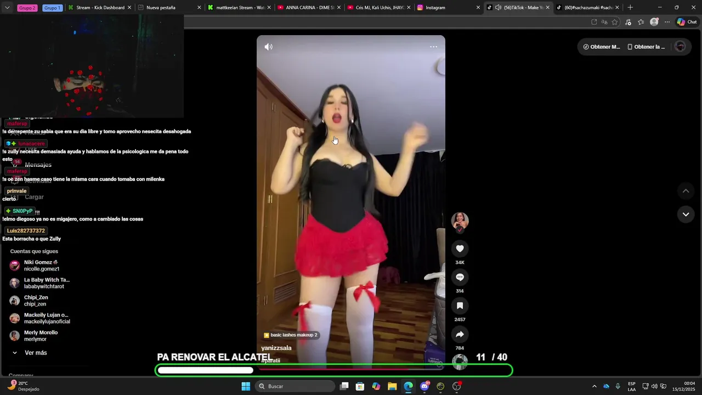The height and width of the screenshot is (395, 702).
Task: Open the tab search dropdown arrow
Action: point(7,8)
